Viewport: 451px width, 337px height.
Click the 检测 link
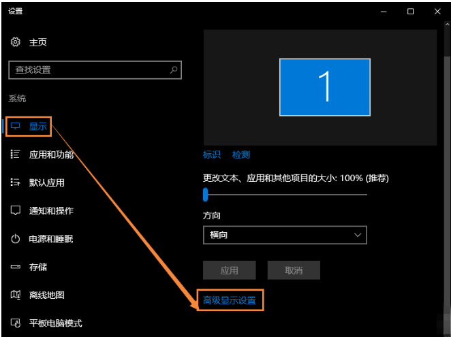pyautogui.click(x=241, y=155)
